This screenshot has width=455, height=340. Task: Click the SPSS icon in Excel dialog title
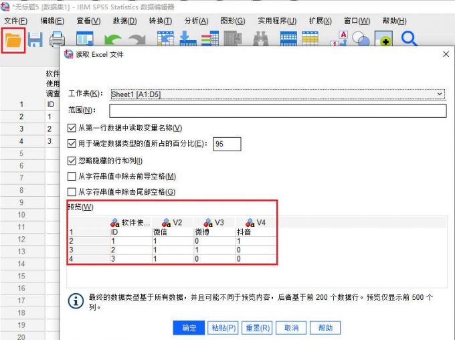[69, 54]
